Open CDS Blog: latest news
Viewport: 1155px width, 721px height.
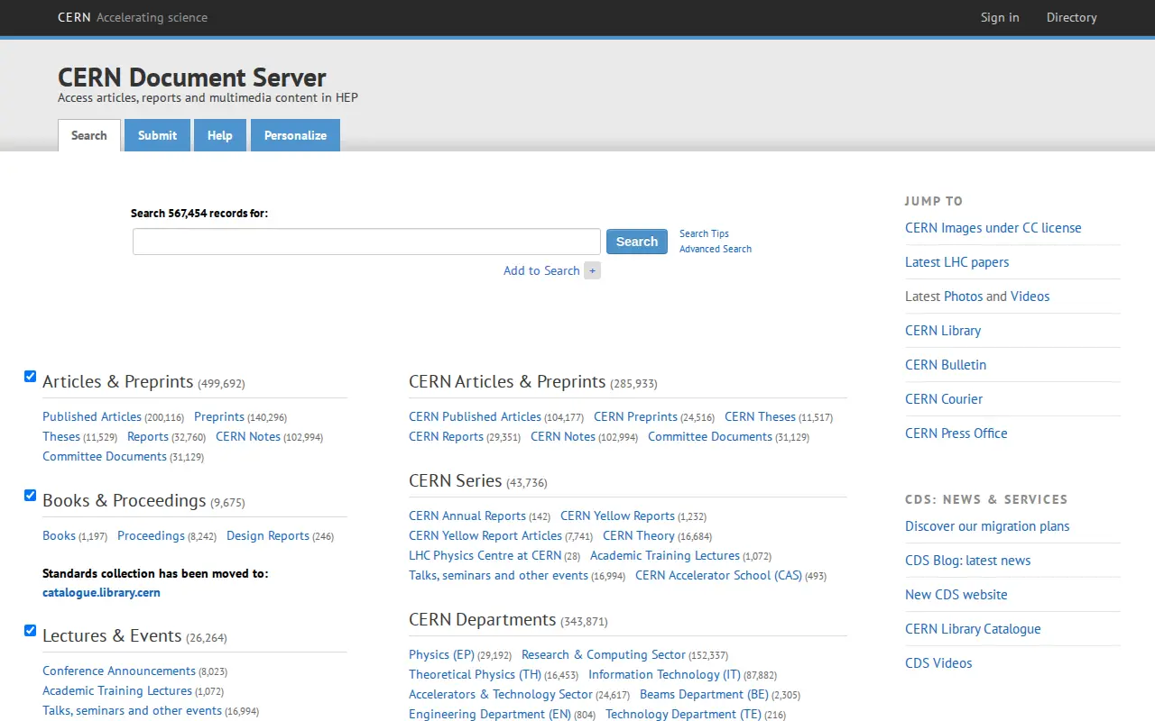tap(967, 561)
